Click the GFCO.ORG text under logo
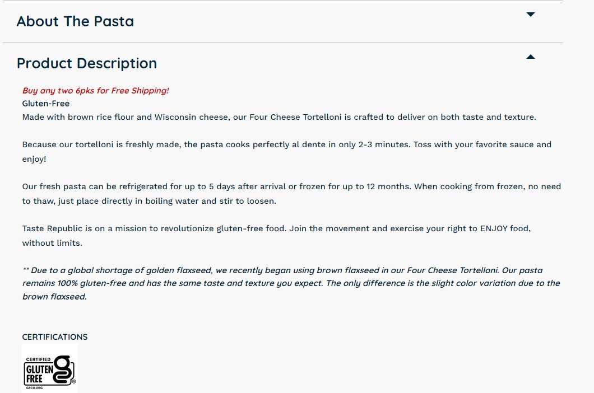594x393 pixels. coord(35,388)
